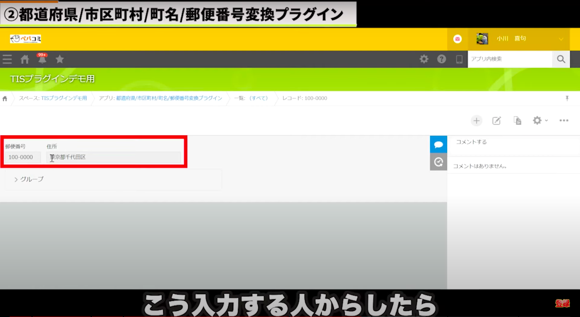The height and width of the screenshot is (317, 580).
Task: Add a new record with plus icon
Action: [x=476, y=121]
